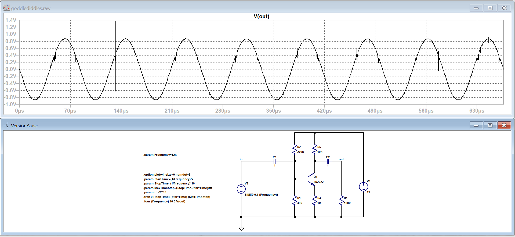The width and height of the screenshot is (515, 237).
Task: Click 'SINE(0 0.1 {Frequency})' source value
Action: [261, 195]
